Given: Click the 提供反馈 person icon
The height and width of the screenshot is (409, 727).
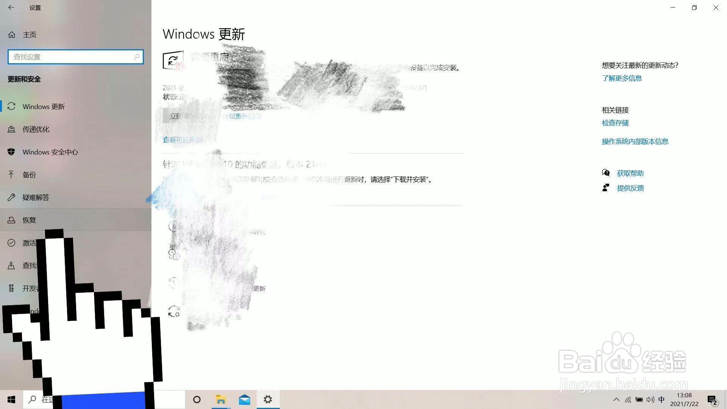Looking at the screenshot, I should 606,188.
